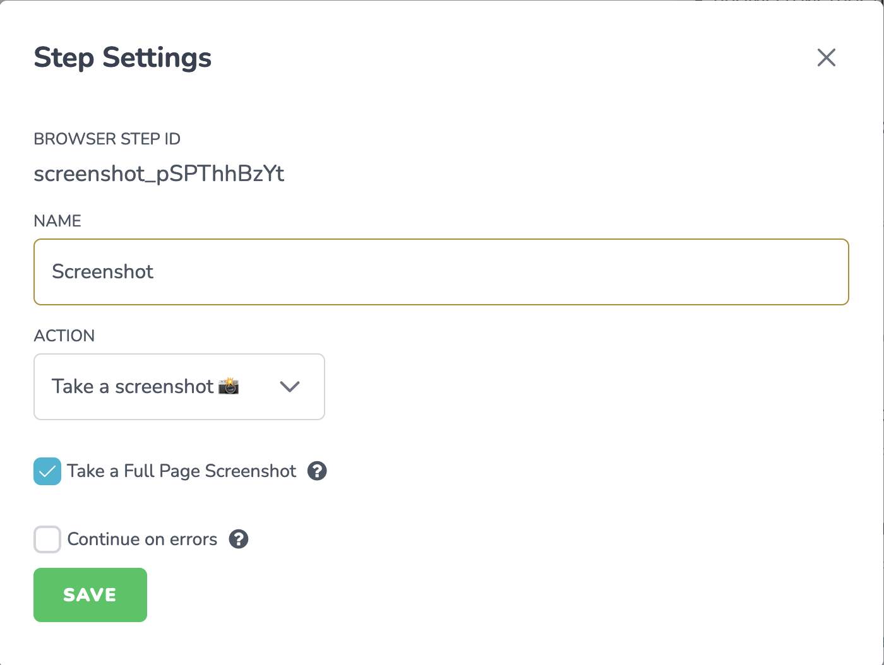Uncheck Take a Full Page Screenshot checkbox

click(47, 471)
